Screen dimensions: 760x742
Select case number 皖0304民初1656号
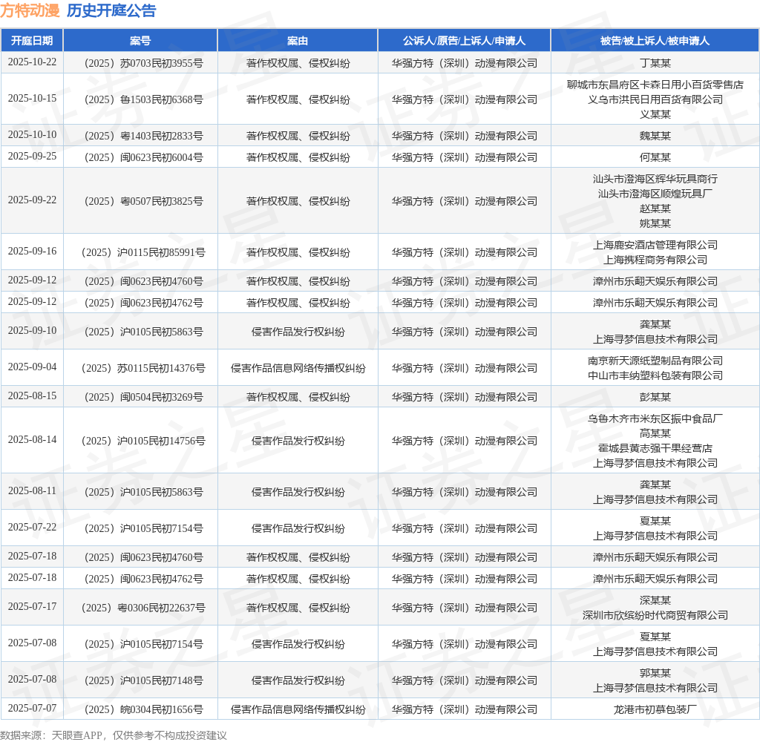tap(143, 709)
